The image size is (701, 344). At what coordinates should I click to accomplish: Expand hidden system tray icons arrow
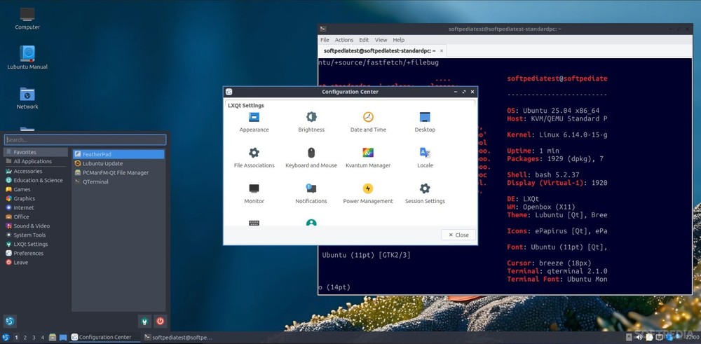[629, 337]
